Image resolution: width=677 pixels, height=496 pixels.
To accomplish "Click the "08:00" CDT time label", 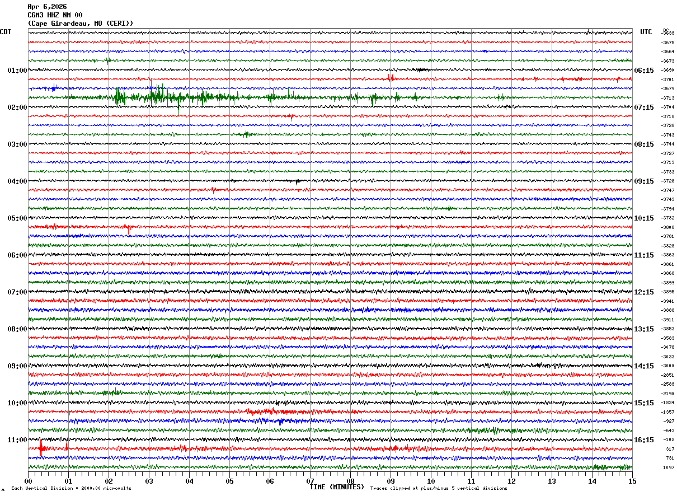I will pyautogui.click(x=17, y=329).
